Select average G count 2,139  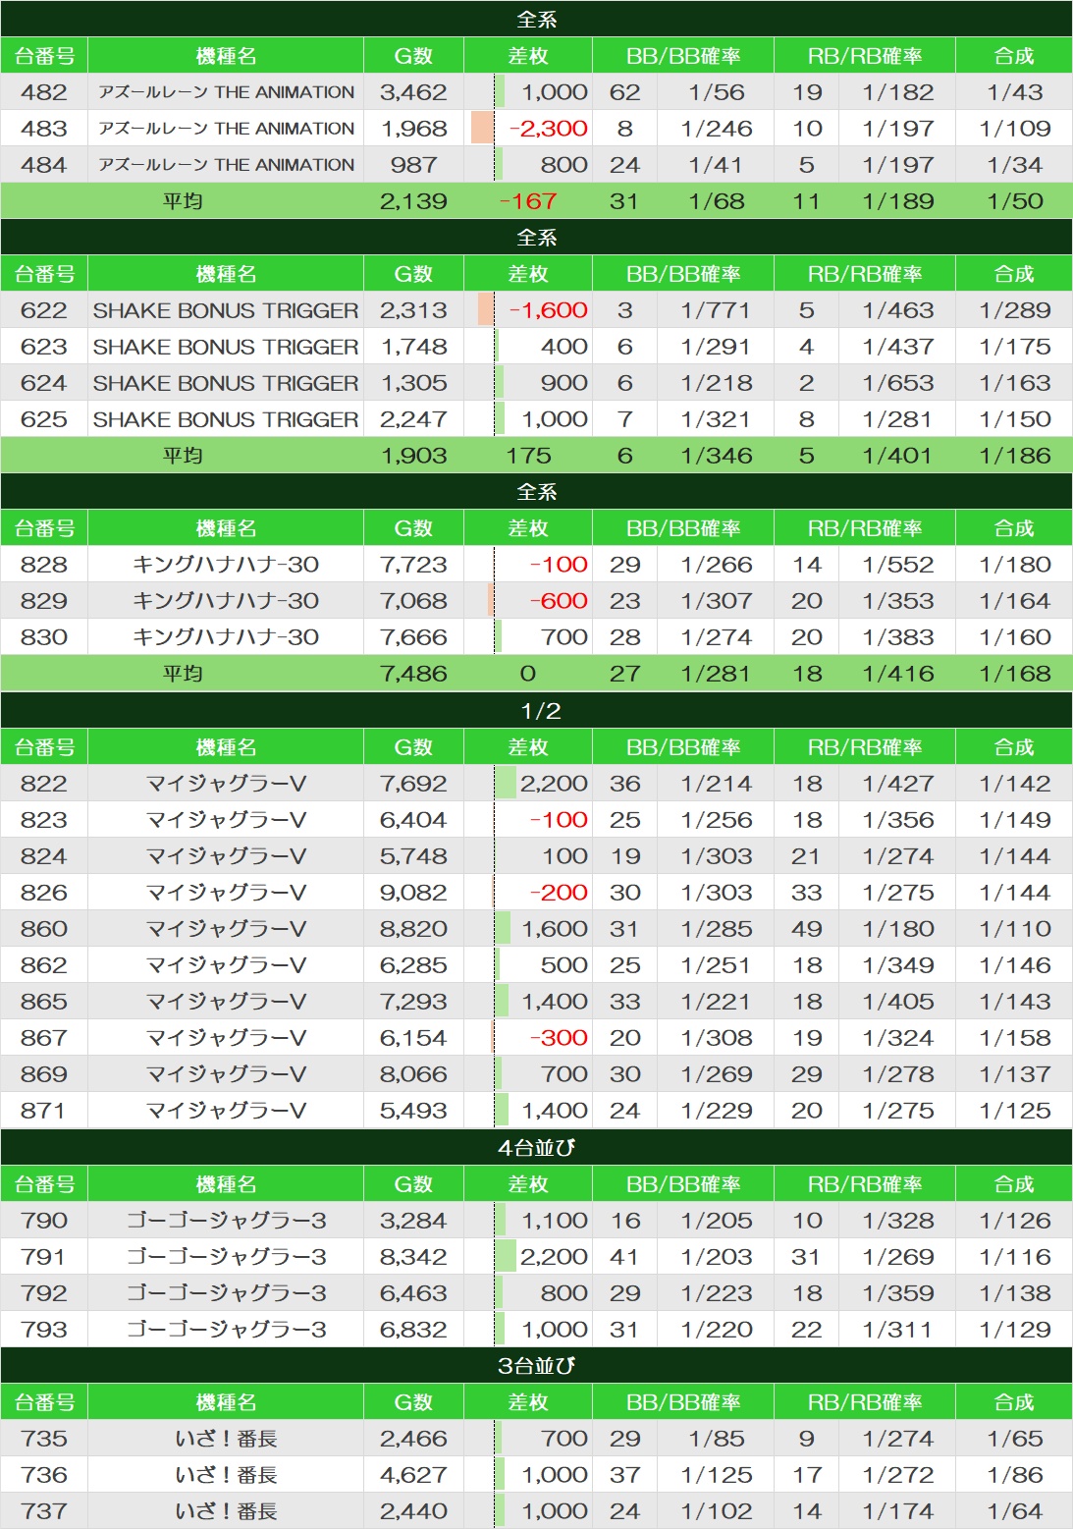point(413,201)
